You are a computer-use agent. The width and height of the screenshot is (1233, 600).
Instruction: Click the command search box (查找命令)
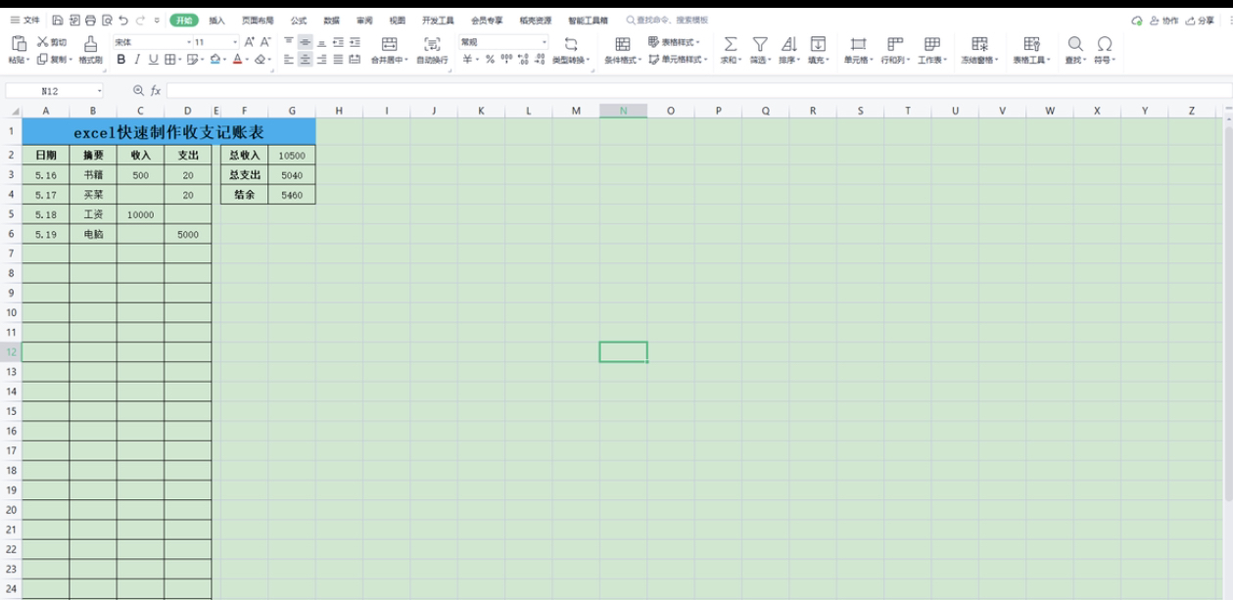pos(667,21)
